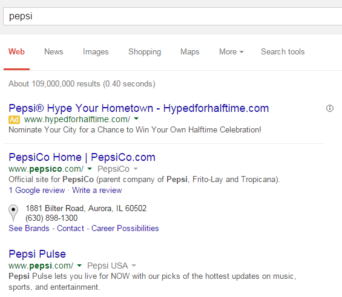Open PepsiCo Home result title

click(x=82, y=157)
